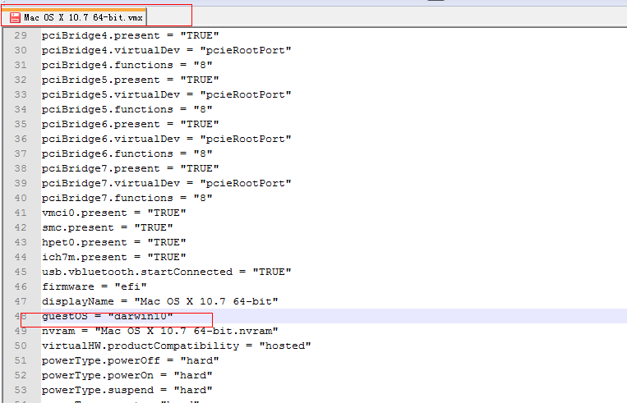Click the red save icon on the tab
This screenshot has height=403, width=627.
point(15,17)
